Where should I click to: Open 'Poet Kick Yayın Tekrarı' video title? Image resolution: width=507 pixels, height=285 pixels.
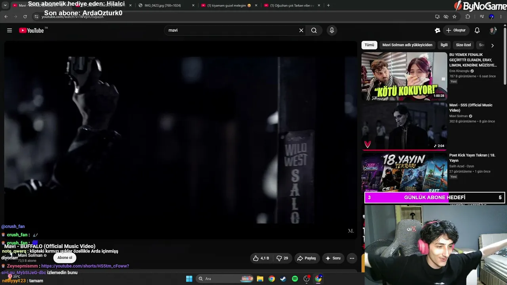pos(472,158)
